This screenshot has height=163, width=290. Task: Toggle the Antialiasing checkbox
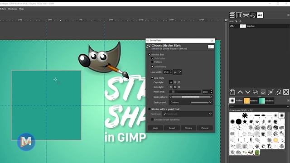(x=152, y=67)
